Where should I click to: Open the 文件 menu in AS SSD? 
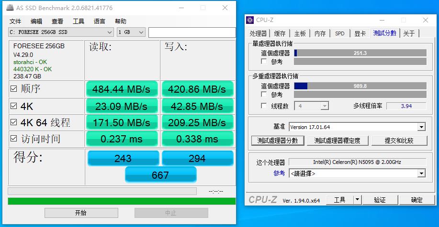[x=15, y=21]
